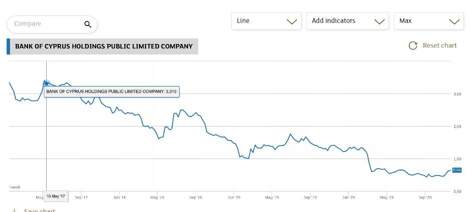The image size is (471, 212).
Task: Open the Max time range dropdown
Action: [x=428, y=21]
